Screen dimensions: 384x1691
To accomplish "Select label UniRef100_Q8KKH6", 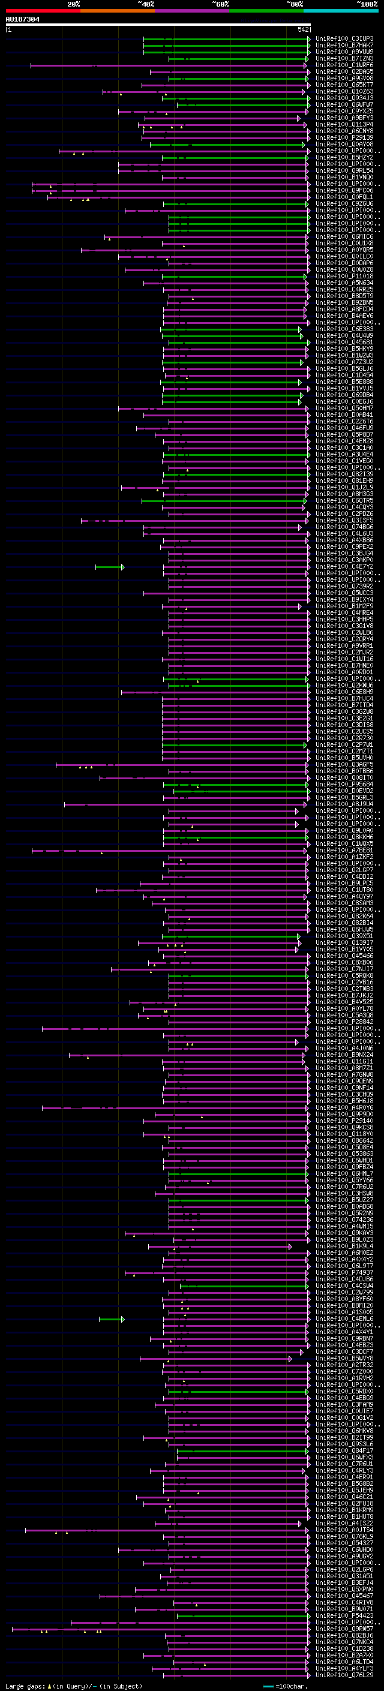I will (x=344, y=837).
